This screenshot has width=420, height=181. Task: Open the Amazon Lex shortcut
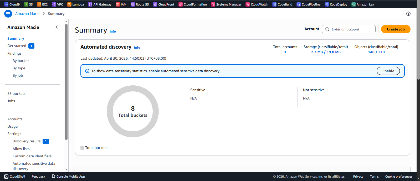coord(363,4)
